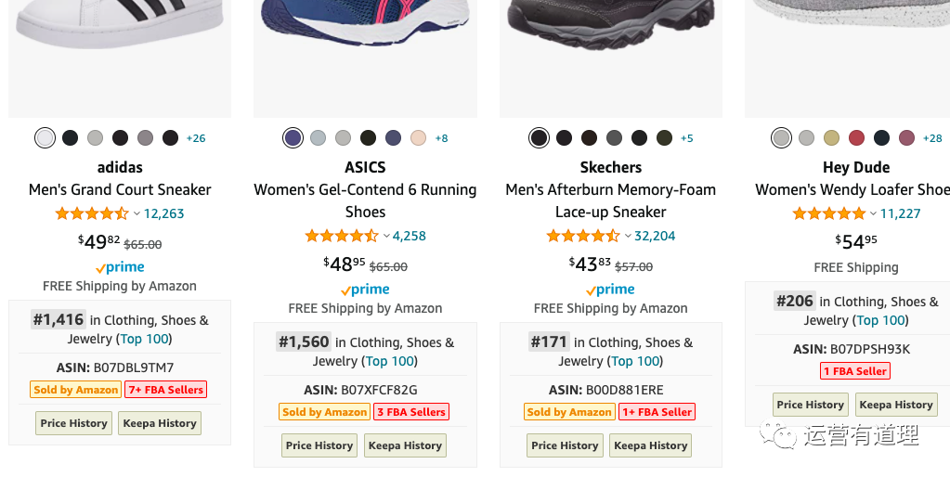The width and height of the screenshot is (950, 477).
Task: Click the star rating for adidas Grand Court Sneaker
Action: tap(91, 213)
